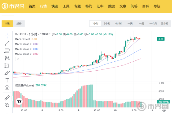The height and width of the screenshot is (115, 172).
Task: Open chart time axis settings gear
Action: 164,110
